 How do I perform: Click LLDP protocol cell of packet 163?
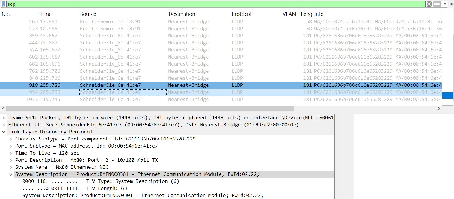pos(237,21)
